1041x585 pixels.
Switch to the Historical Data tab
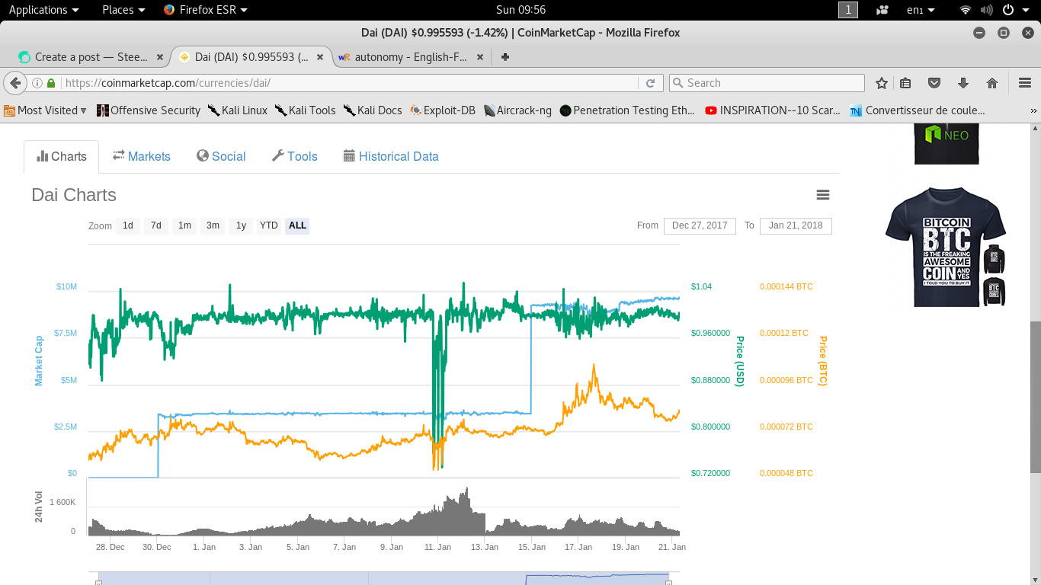point(391,156)
